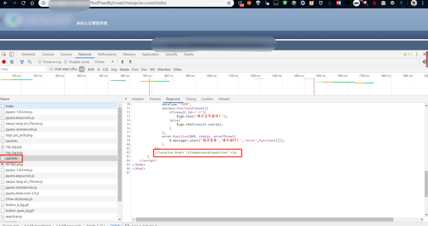The height and width of the screenshot is (226, 428).
Task: Open DevTools three-dot customize menu
Action: 417,54
